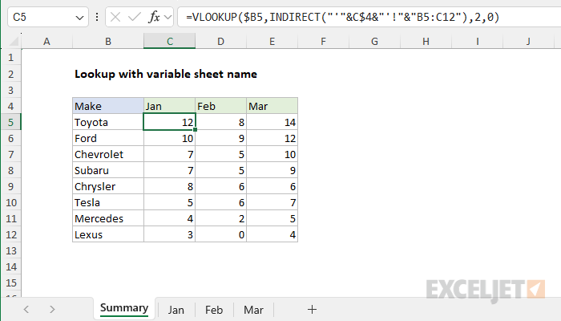Click Chevrolet's Mar value 10
Viewport: 561px width, 321px height.
tap(272, 154)
